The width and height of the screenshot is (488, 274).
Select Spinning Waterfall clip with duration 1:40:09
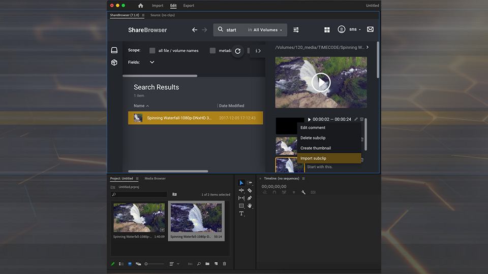[x=139, y=221]
